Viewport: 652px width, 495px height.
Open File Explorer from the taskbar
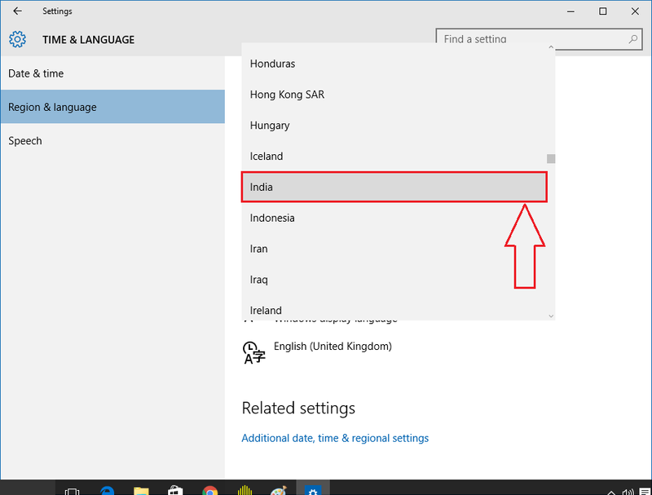pyautogui.click(x=141, y=491)
